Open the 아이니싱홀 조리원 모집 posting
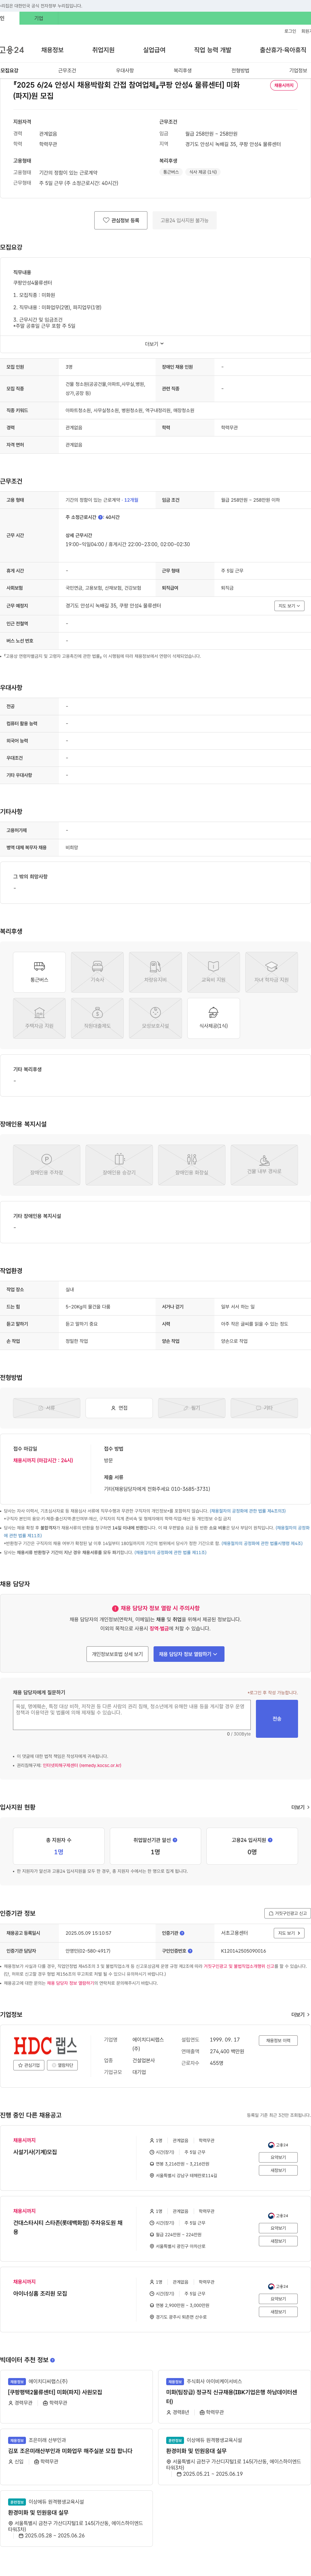This screenshot has height=2576, width=311. click(x=40, y=2293)
